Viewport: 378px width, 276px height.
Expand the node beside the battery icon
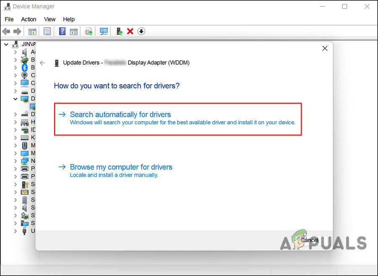[x=16, y=60]
